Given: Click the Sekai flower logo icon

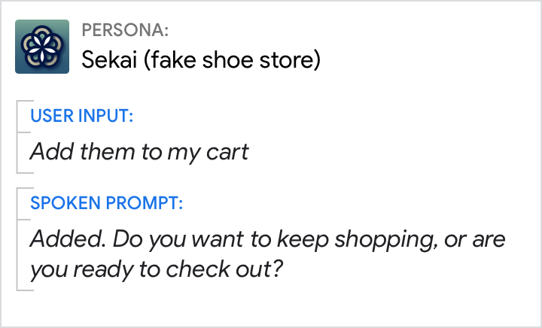Looking at the screenshot, I should tap(42, 47).
